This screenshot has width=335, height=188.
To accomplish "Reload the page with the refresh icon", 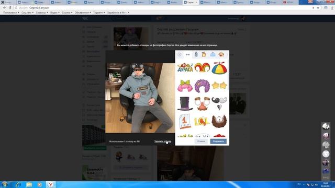I will [x=16, y=8].
